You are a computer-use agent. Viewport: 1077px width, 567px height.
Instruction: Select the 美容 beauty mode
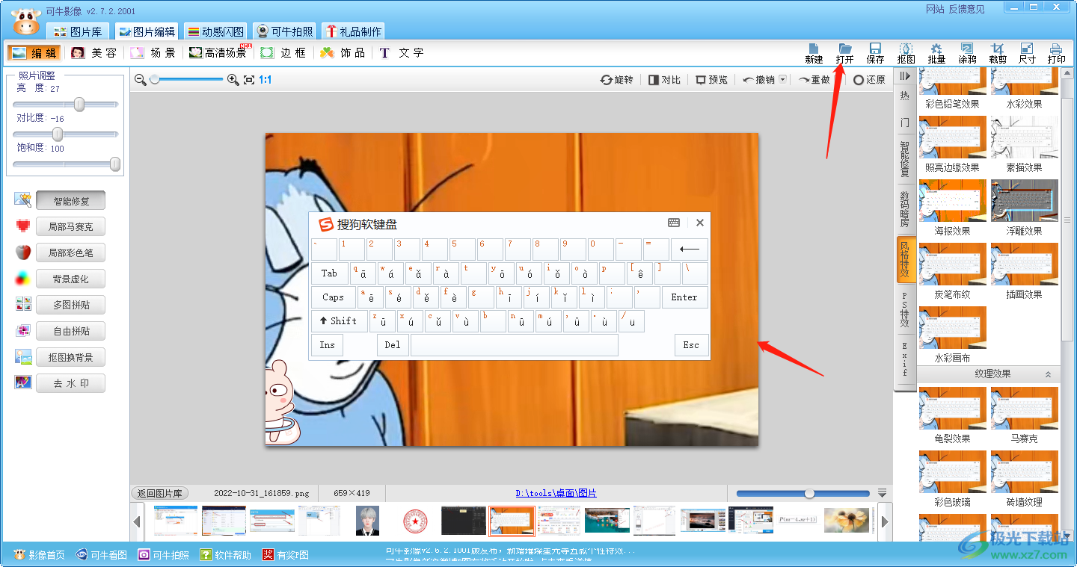pyautogui.click(x=93, y=53)
